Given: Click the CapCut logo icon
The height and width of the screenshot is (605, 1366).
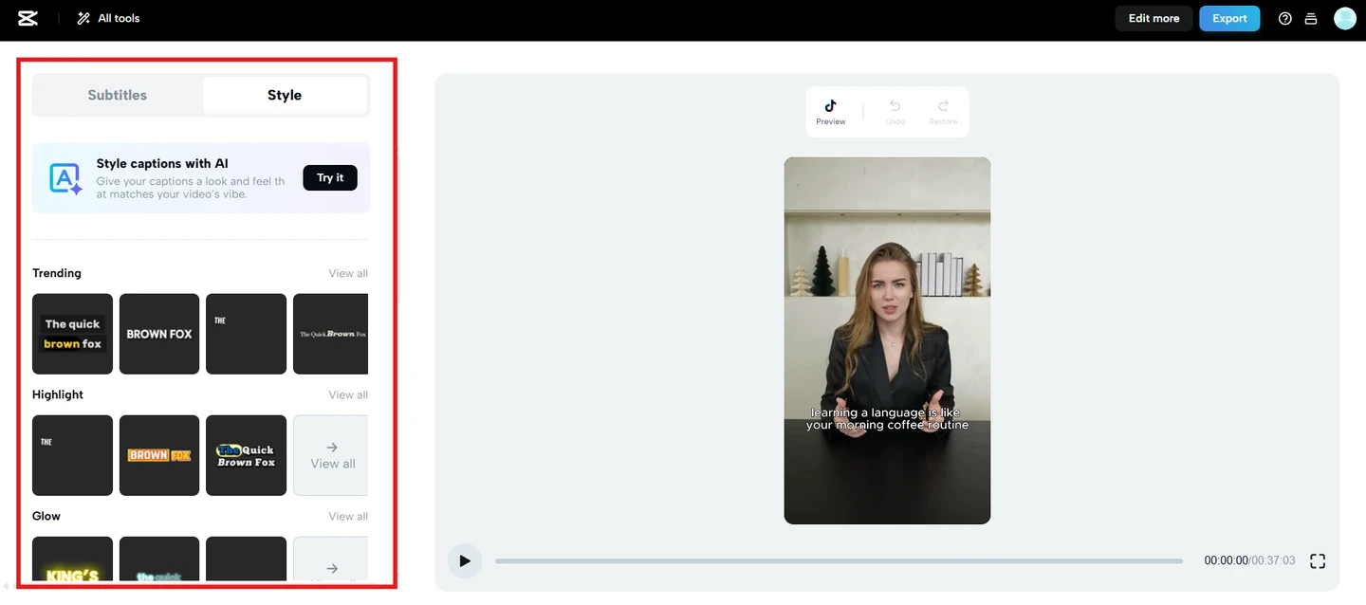Looking at the screenshot, I should coord(28,18).
